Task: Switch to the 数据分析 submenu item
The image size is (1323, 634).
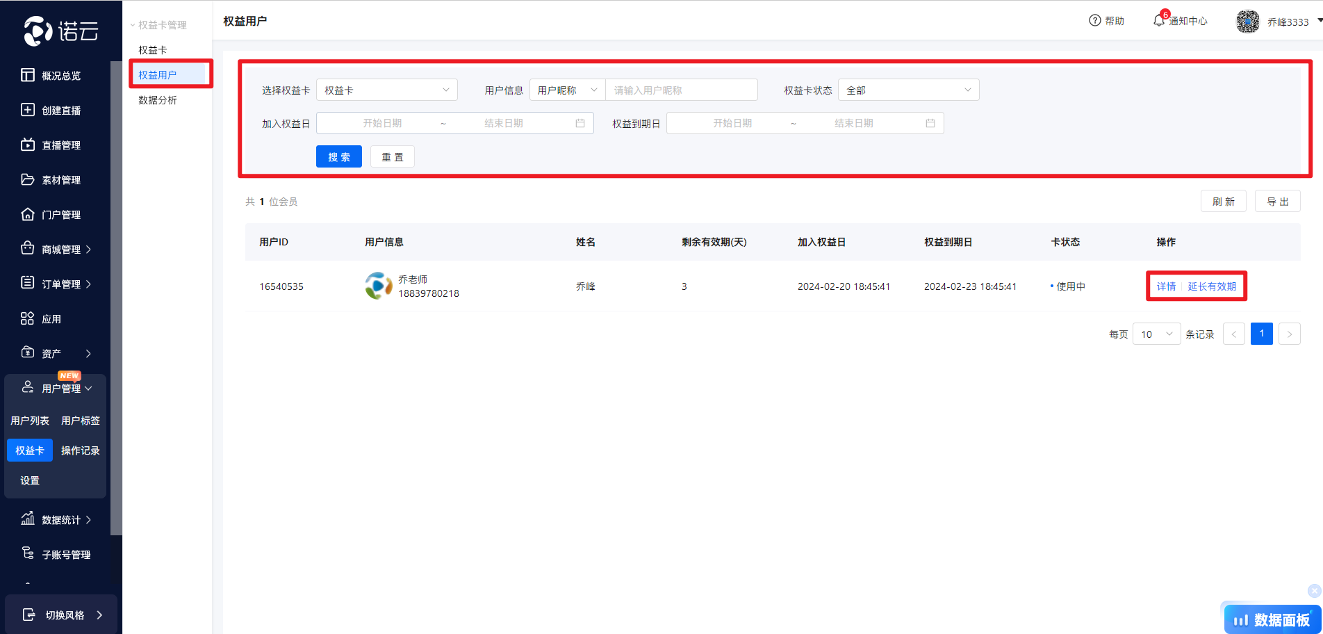Action: coord(158,100)
